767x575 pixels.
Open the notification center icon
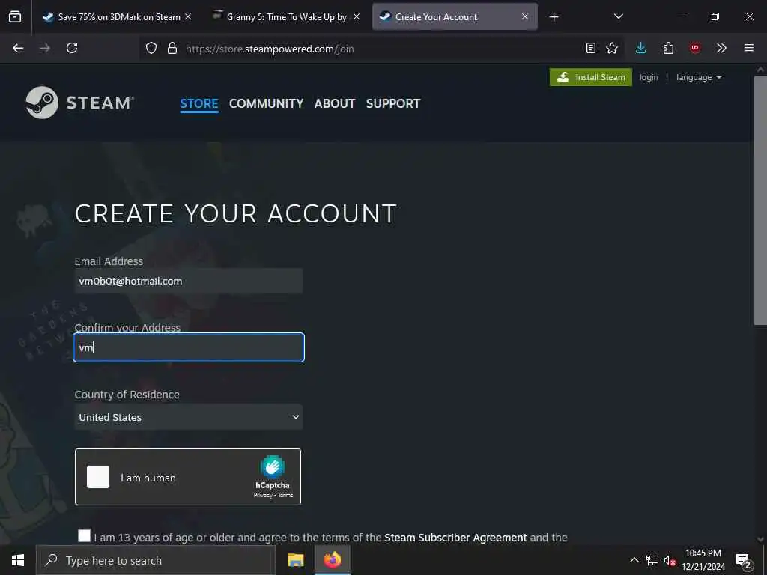coord(744,560)
